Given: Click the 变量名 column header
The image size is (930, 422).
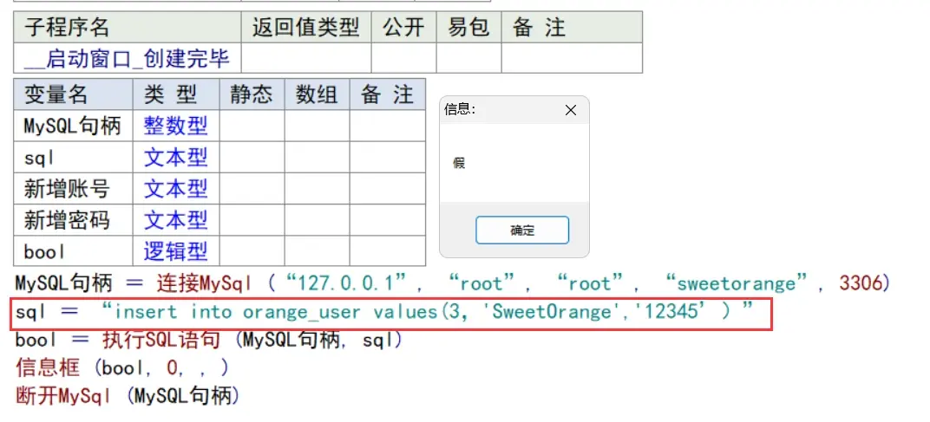Looking at the screenshot, I should tap(73, 94).
